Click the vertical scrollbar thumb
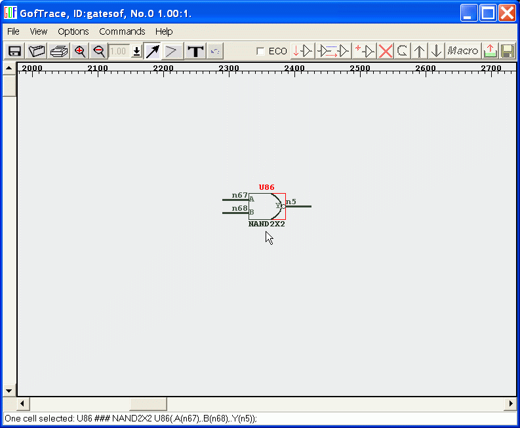 (x=9, y=86)
